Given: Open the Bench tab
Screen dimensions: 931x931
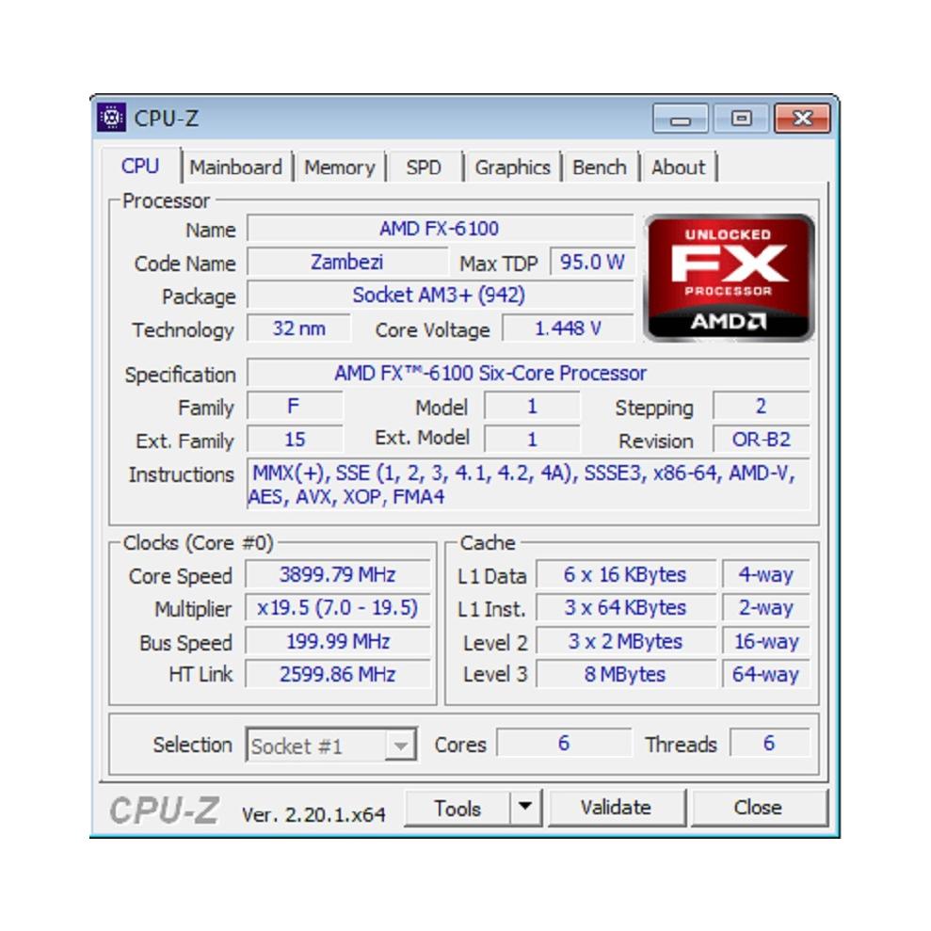Looking at the screenshot, I should (x=599, y=168).
